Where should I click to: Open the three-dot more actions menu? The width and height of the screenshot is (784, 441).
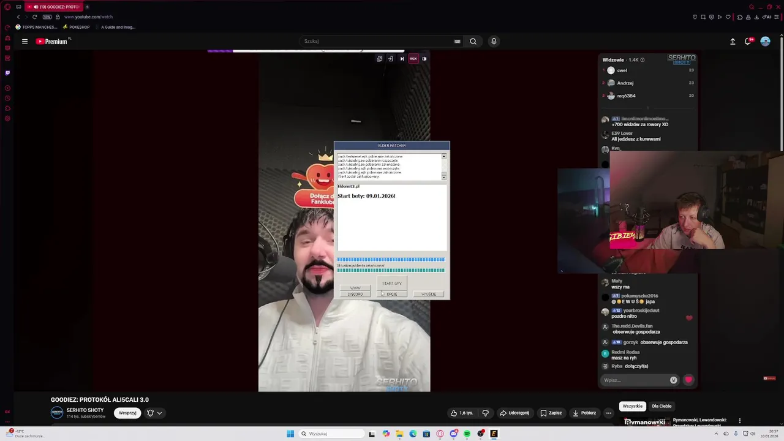[x=609, y=413]
